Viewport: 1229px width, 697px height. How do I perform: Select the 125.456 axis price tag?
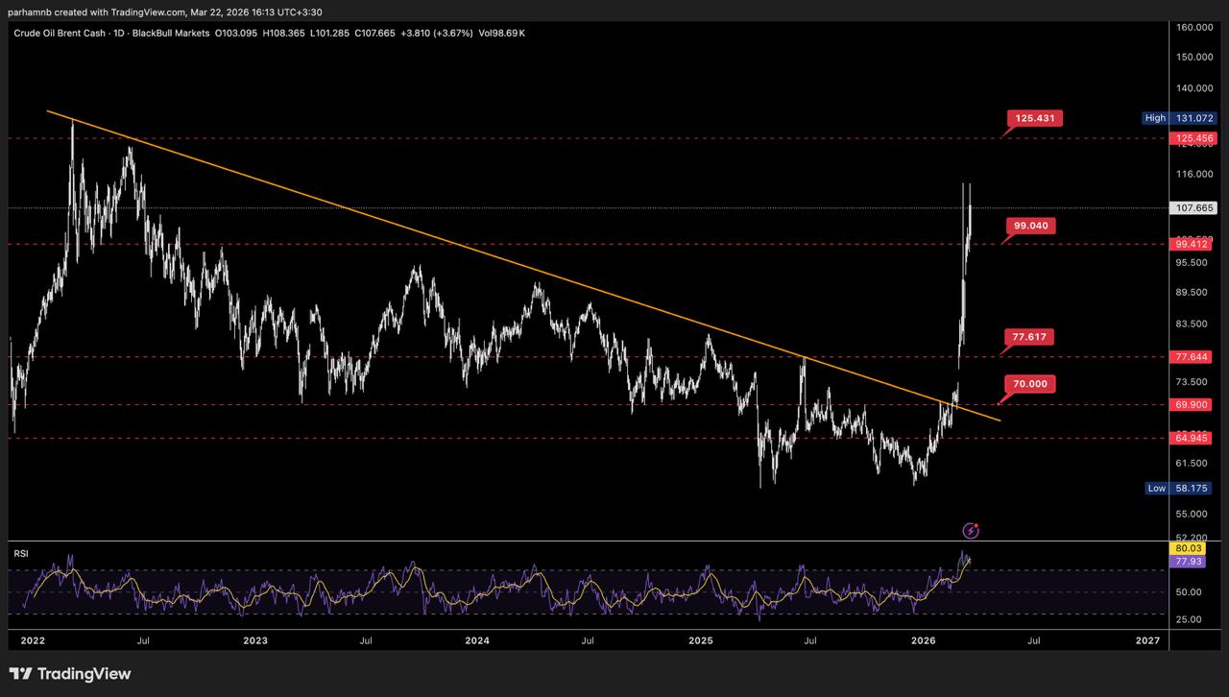[1193, 138]
